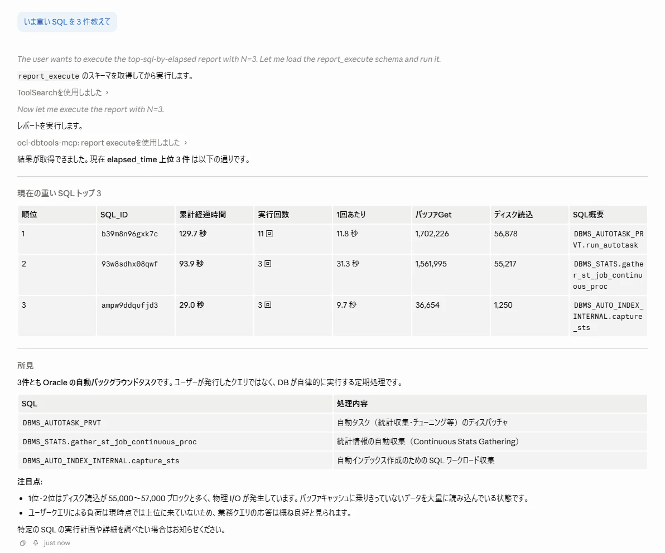Click the '処理内容' column header
The width and height of the screenshot is (665, 553).
click(490, 404)
